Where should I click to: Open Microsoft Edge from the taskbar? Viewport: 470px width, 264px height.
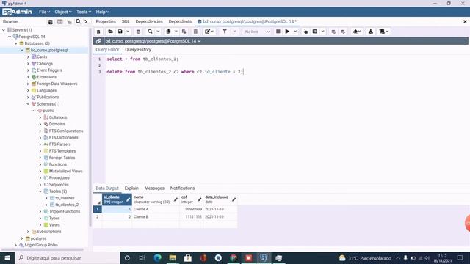157,258
